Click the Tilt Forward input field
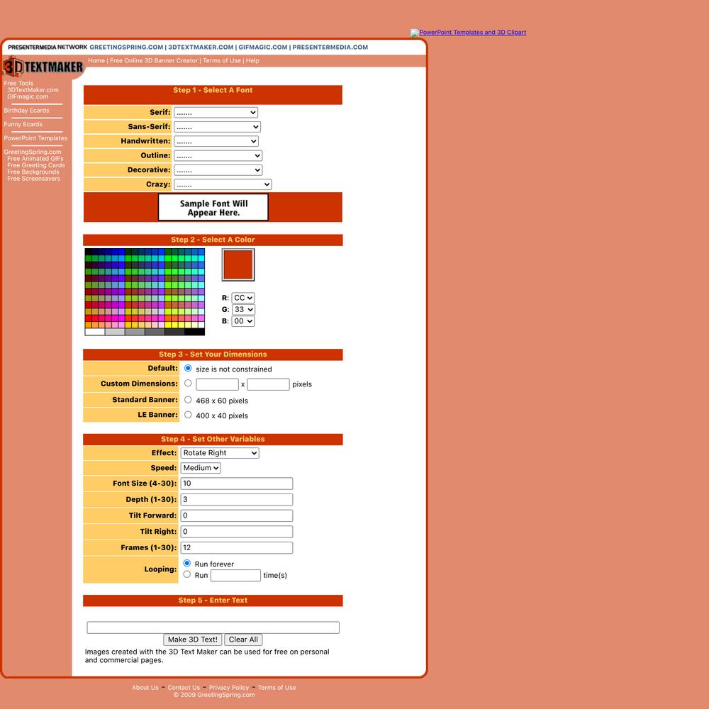The height and width of the screenshot is (709, 709). point(237,516)
